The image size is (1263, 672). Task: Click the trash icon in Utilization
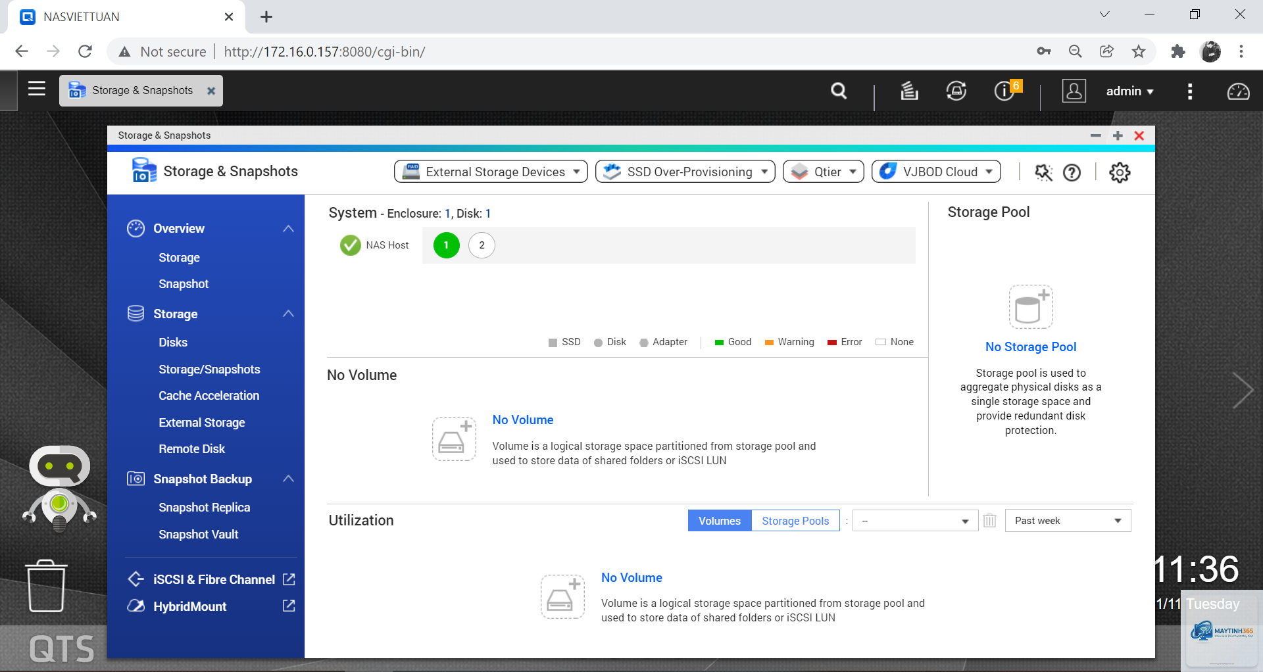tap(990, 521)
